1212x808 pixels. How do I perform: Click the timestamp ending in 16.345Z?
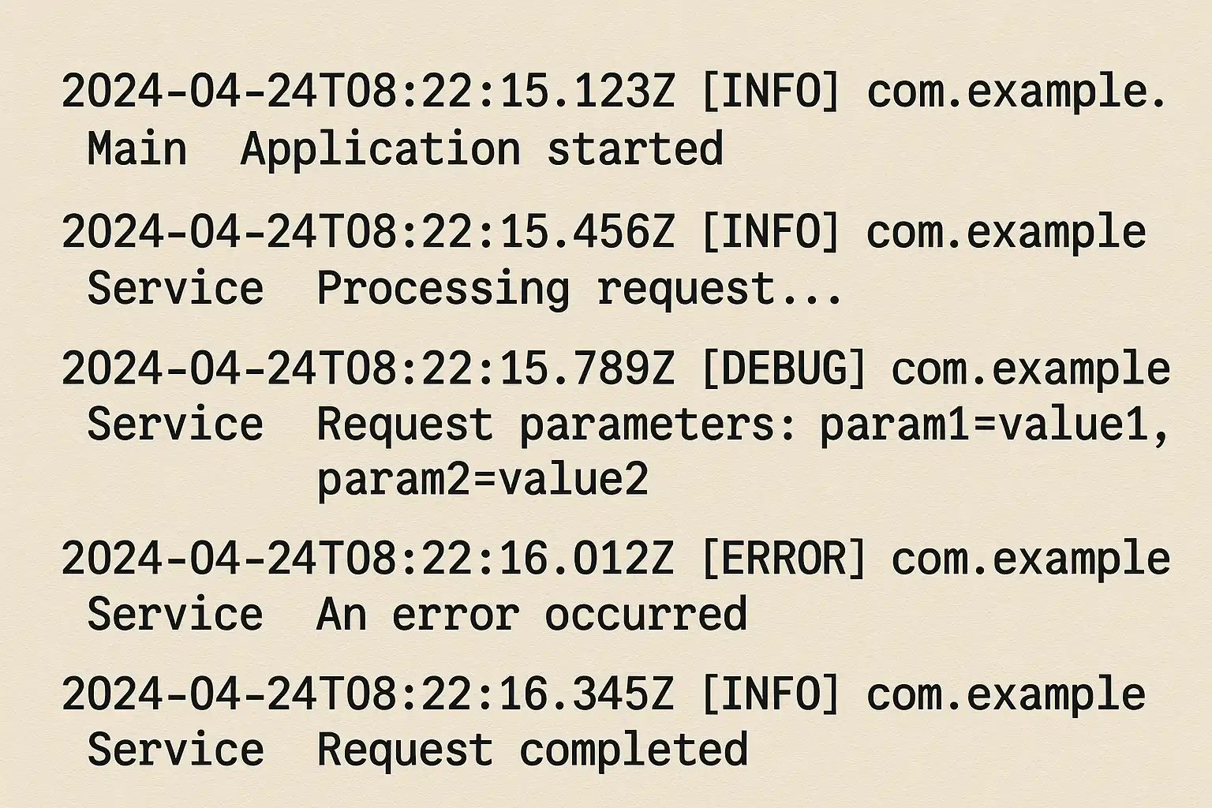[x=368, y=694]
